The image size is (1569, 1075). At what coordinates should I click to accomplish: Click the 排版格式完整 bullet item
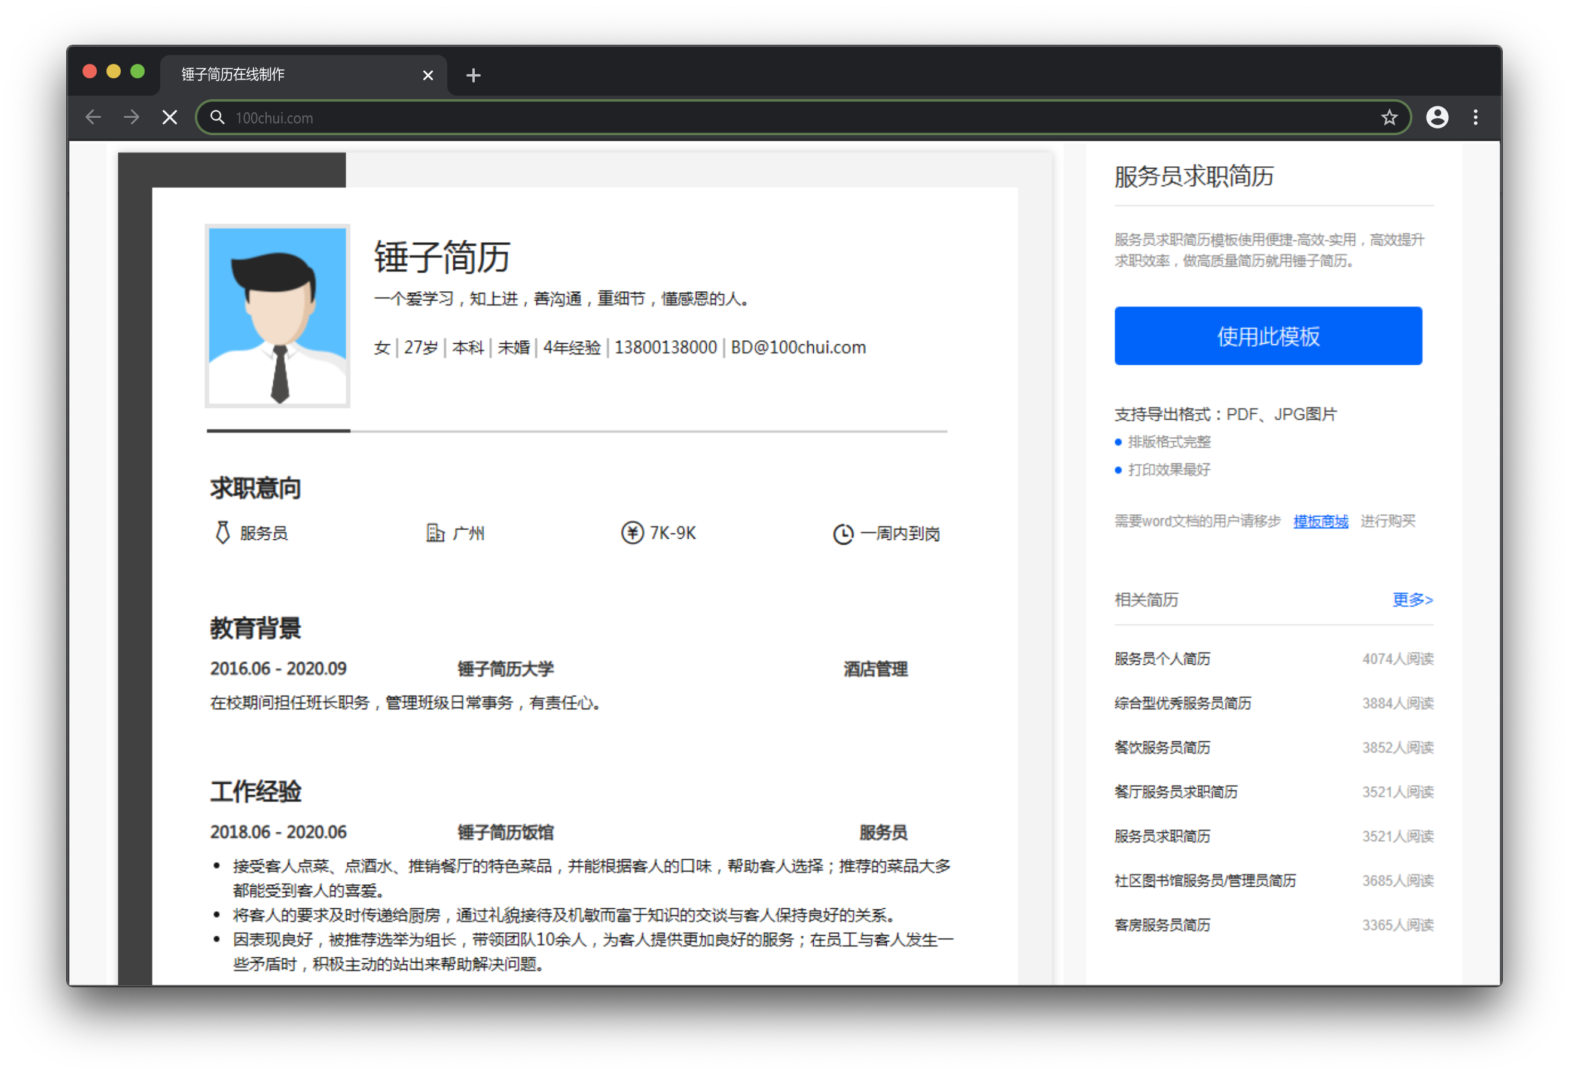tap(1168, 442)
